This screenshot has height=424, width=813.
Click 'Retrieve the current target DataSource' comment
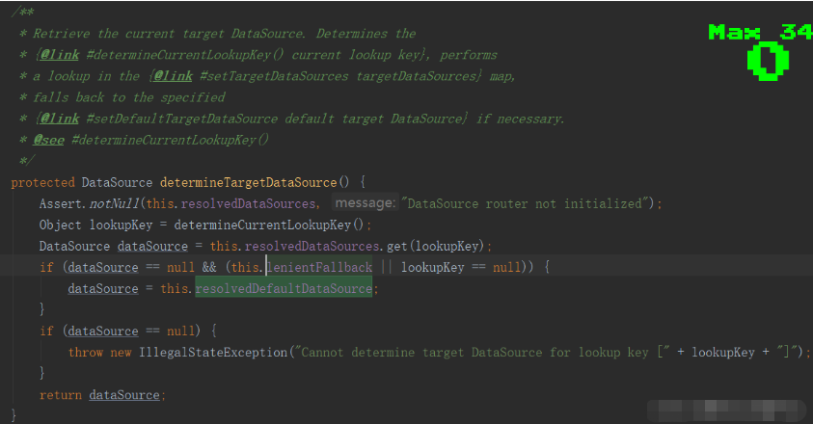169,34
